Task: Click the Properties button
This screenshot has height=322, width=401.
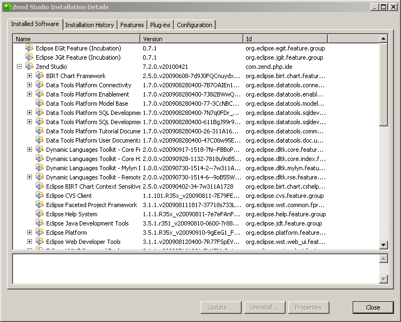Action: click(308, 307)
